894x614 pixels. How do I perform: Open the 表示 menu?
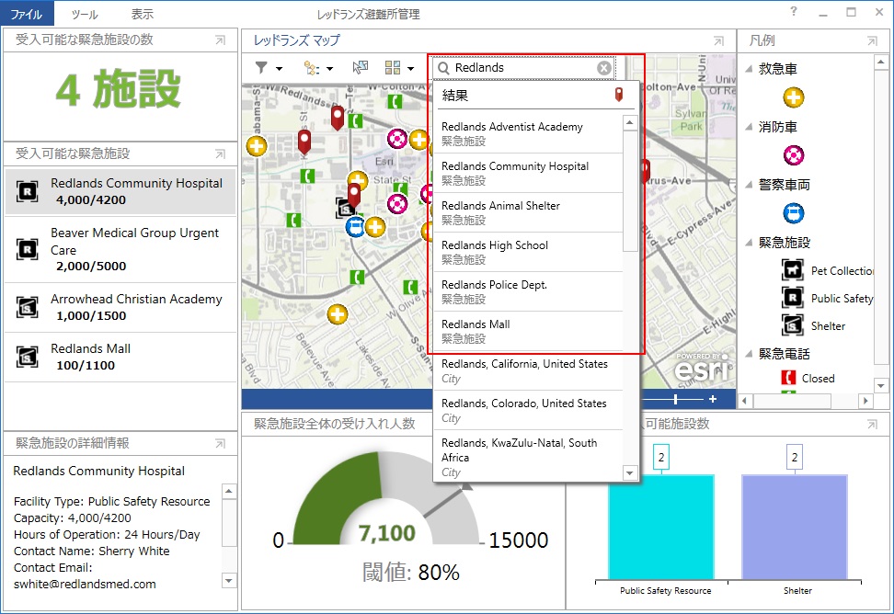point(143,14)
